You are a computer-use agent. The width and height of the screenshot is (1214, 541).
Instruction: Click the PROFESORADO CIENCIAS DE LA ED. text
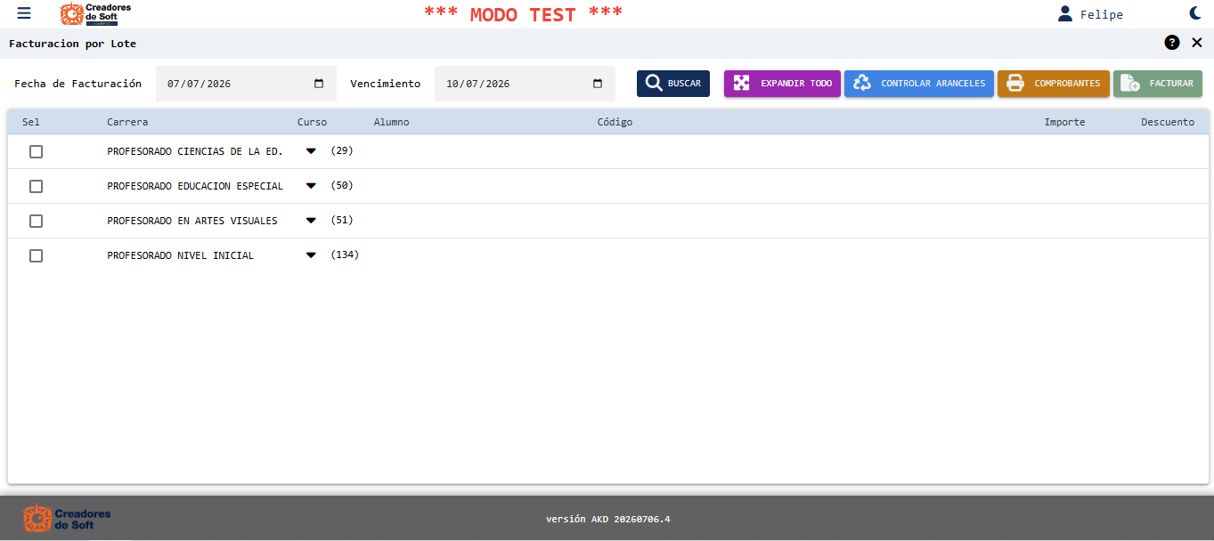click(195, 151)
